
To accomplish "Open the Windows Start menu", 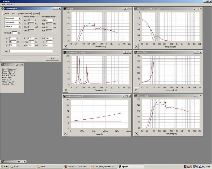I will pos(5,167).
